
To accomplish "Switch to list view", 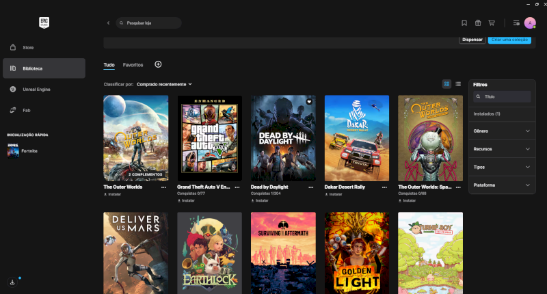I will (x=458, y=84).
